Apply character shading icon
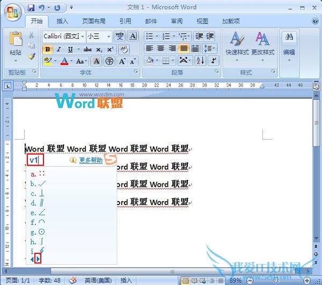 97,61
